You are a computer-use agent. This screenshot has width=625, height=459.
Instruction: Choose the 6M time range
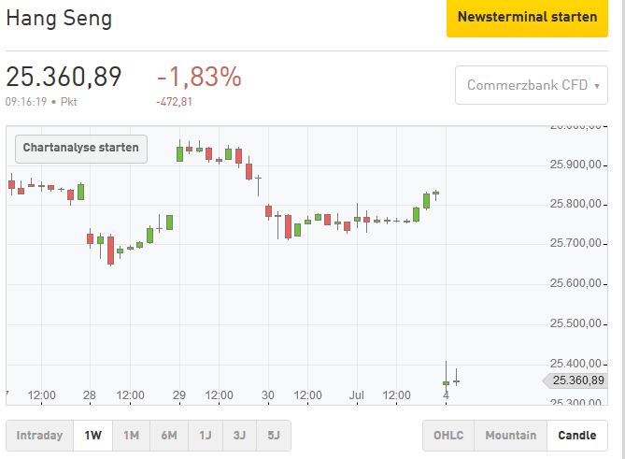(x=169, y=435)
